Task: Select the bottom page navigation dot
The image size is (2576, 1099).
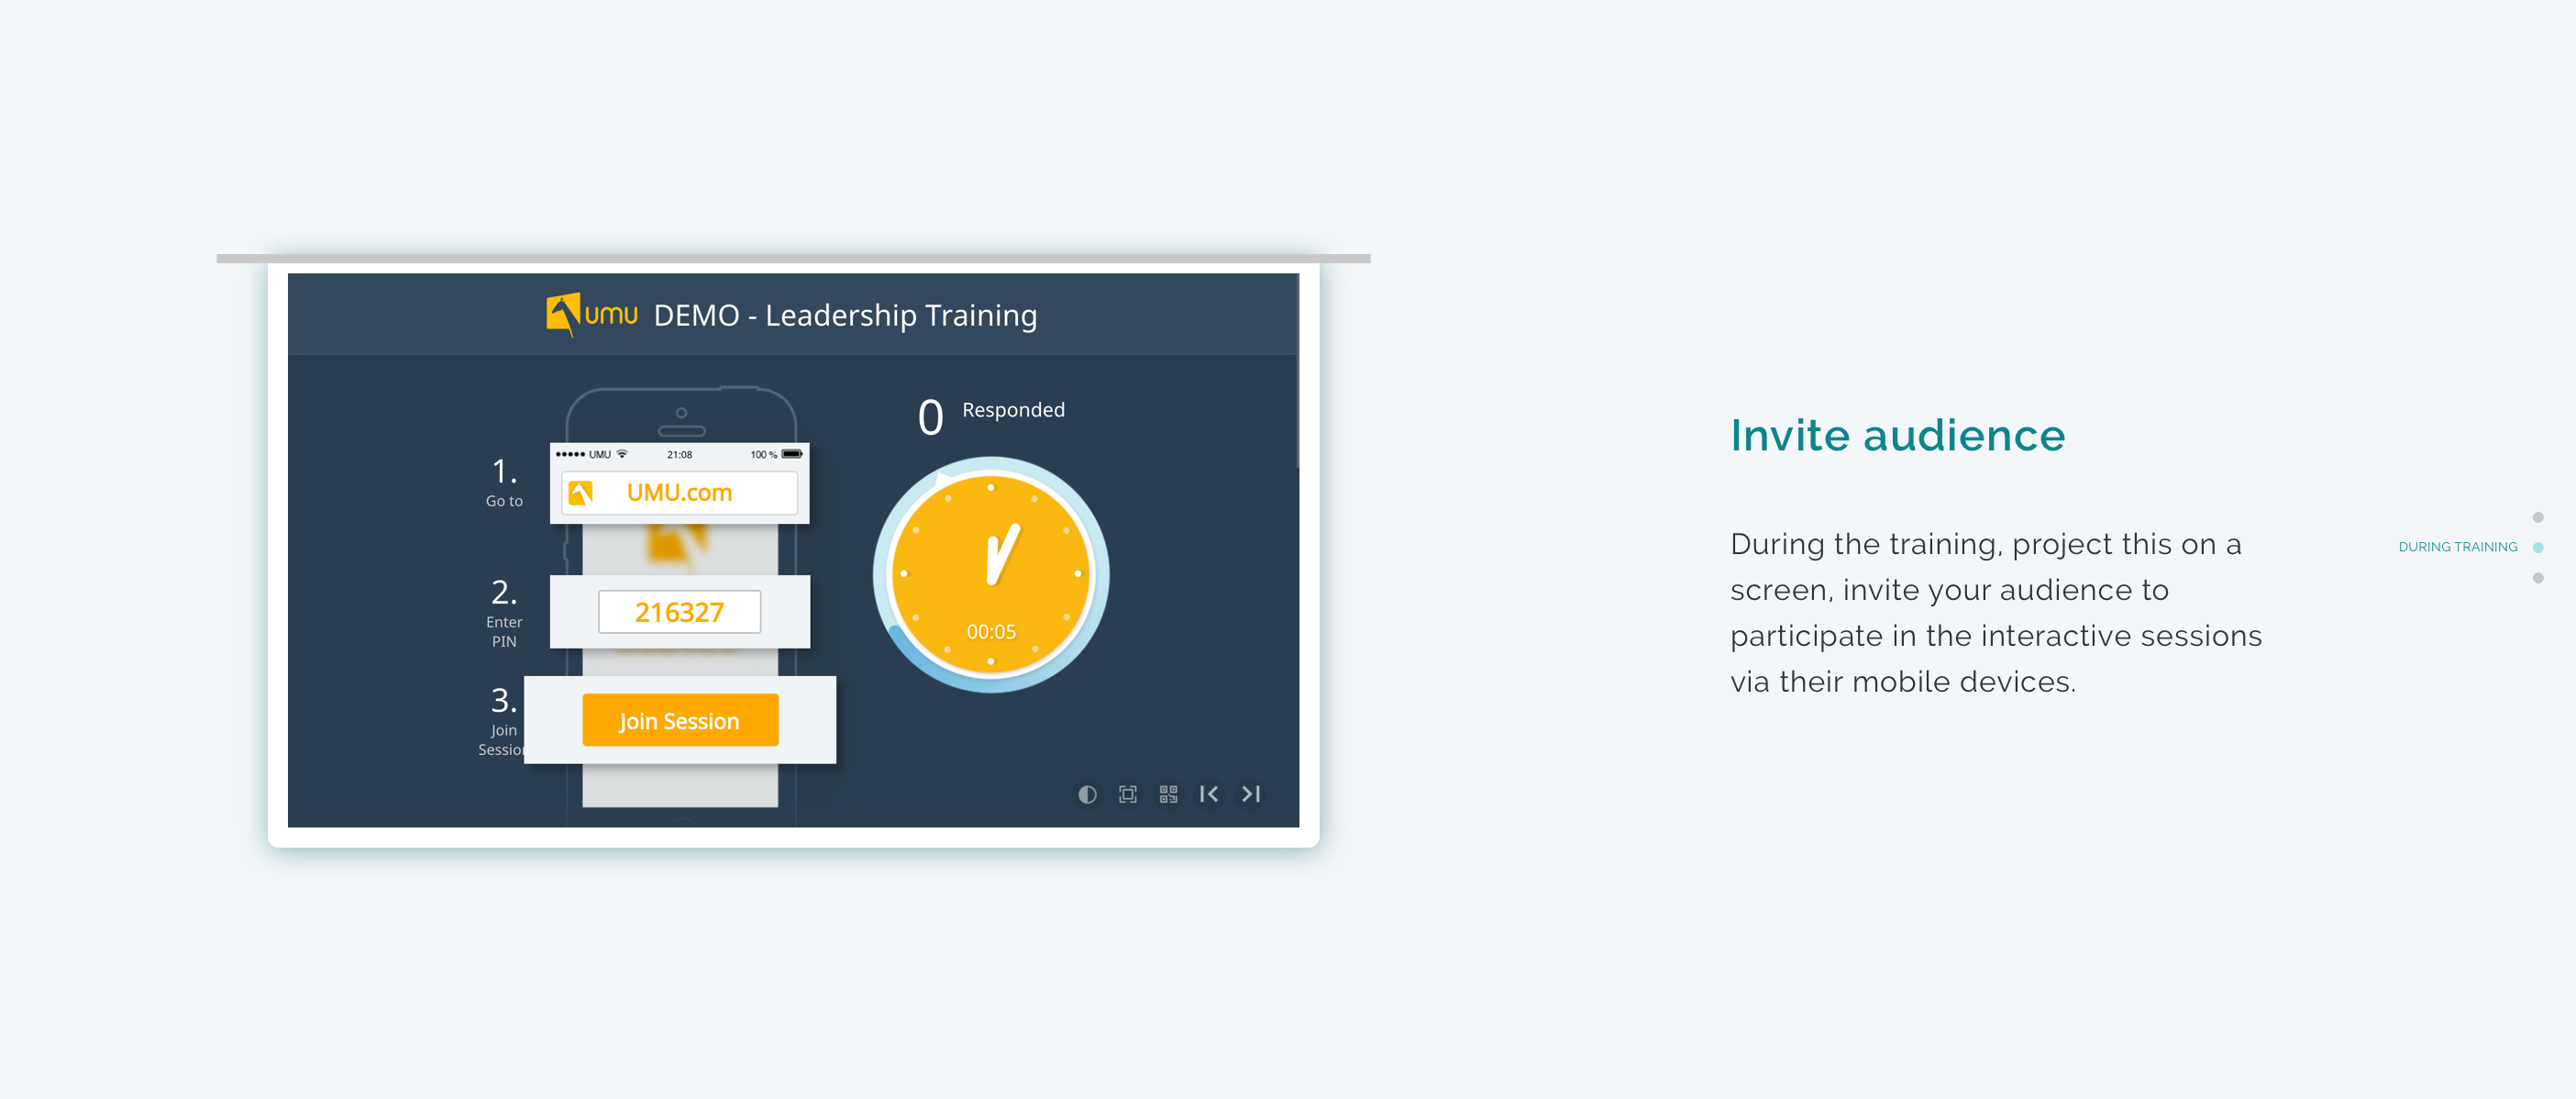Action: pos(2538,578)
